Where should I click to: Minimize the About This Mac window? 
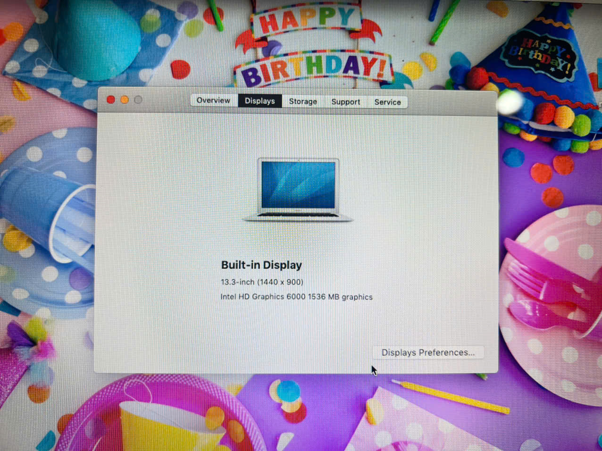[x=125, y=100]
